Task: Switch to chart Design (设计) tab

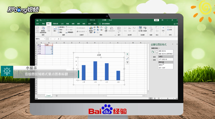Action: tap(90, 24)
